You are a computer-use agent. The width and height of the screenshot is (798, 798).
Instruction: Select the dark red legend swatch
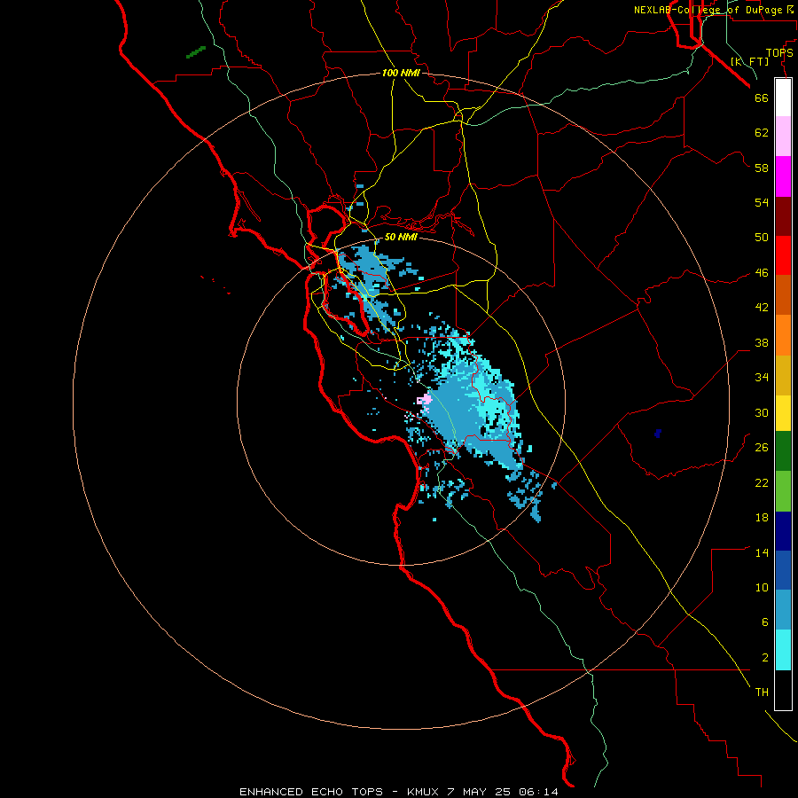pyautogui.click(x=783, y=216)
